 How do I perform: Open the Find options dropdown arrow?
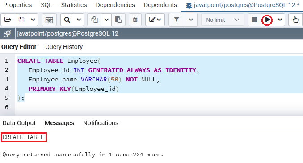point(79,20)
